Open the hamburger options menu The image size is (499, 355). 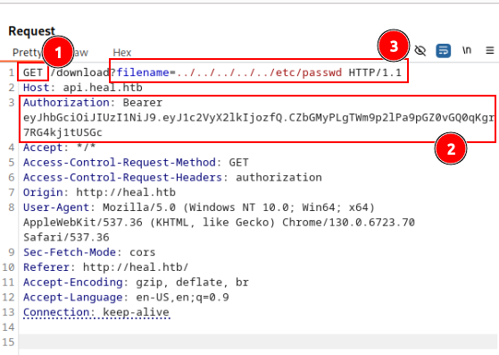[490, 50]
